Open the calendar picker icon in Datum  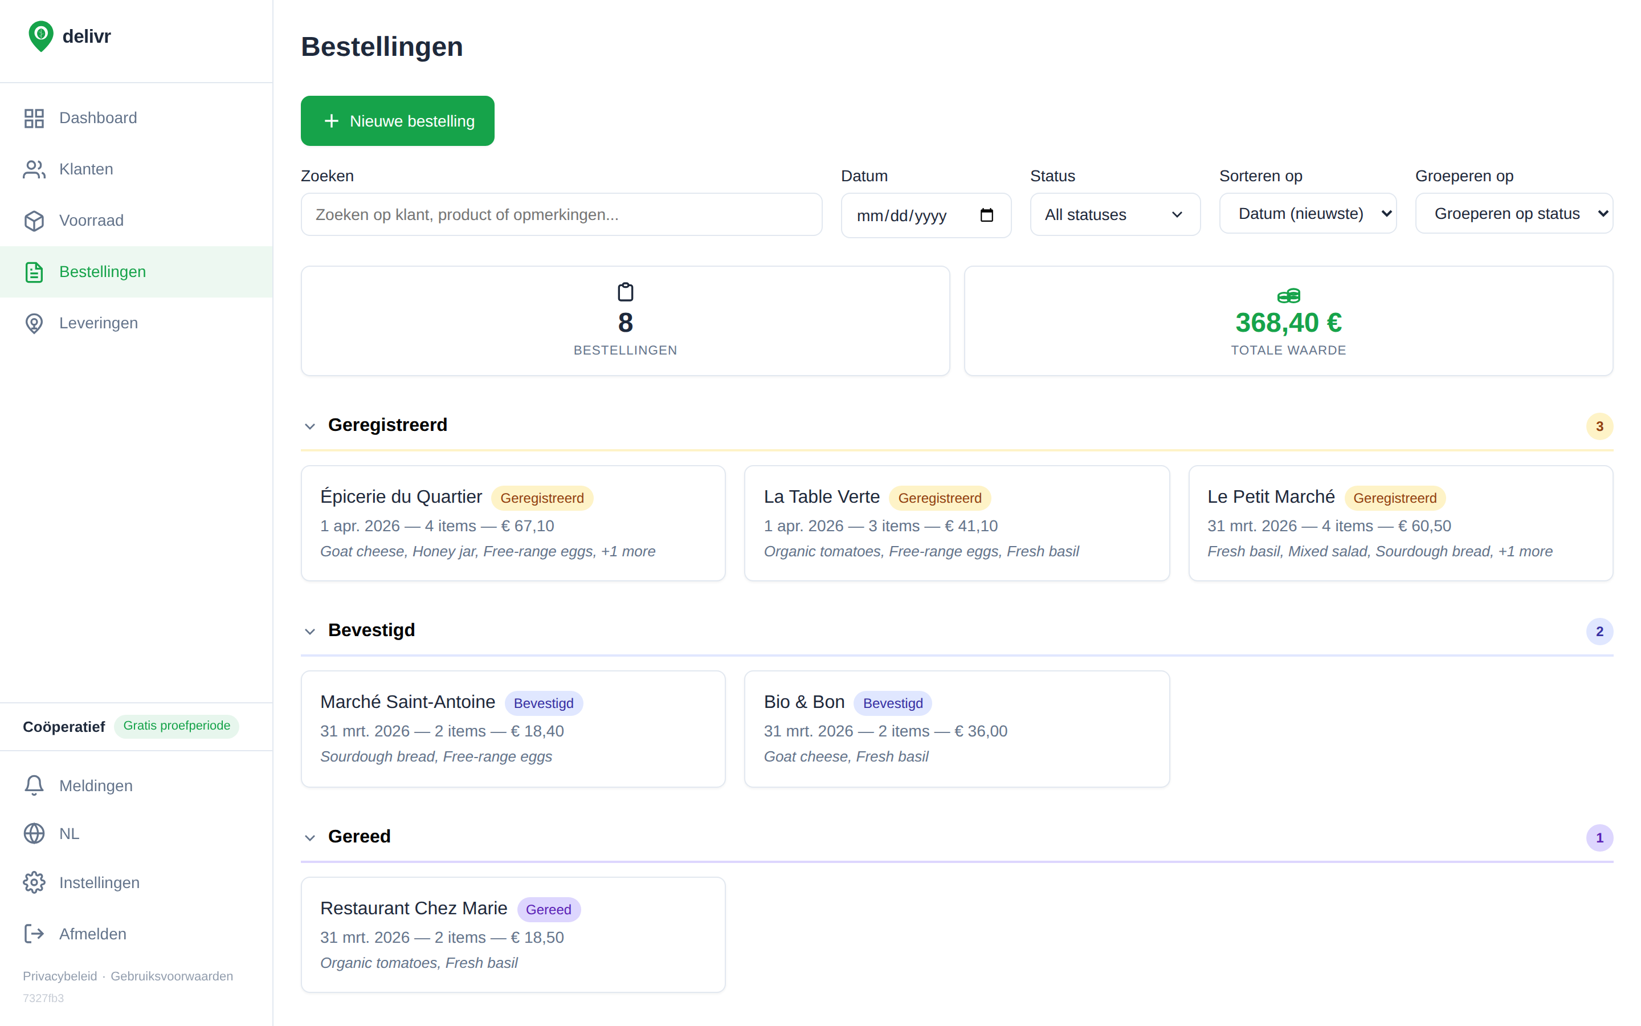tap(987, 215)
